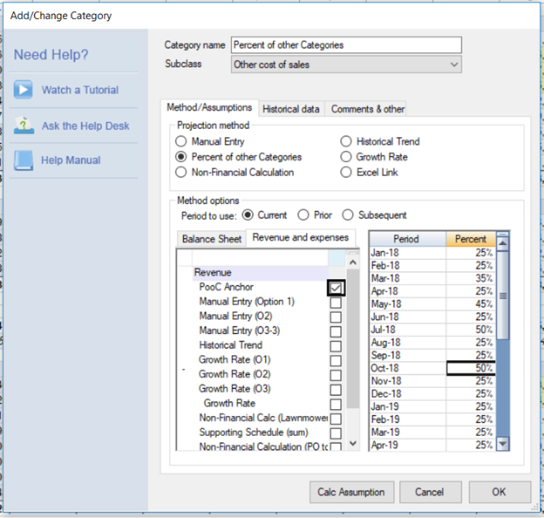This screenshot has height=518, width=544.
Task: Click the Help Manual book icon
Action: pos(24,160)
